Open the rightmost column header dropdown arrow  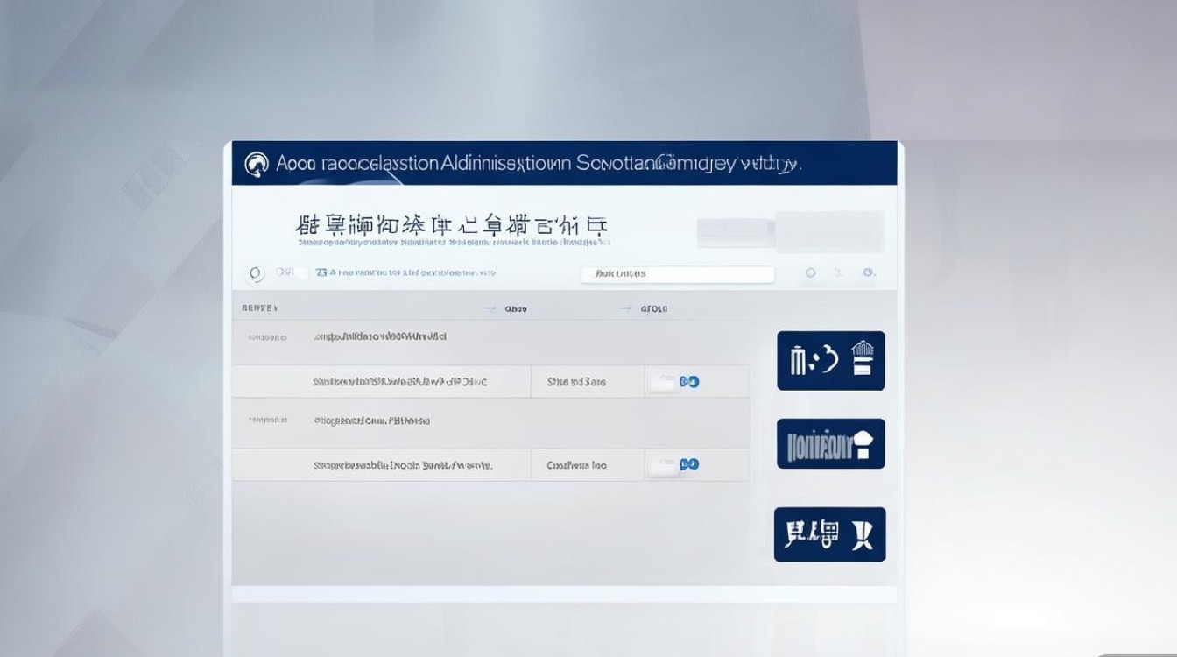point(624,308)
